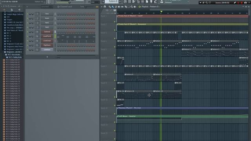Select the playlist Slip tool
This screenshot has height=141, width=251.
pyautogui.click(x=122, y=7)
